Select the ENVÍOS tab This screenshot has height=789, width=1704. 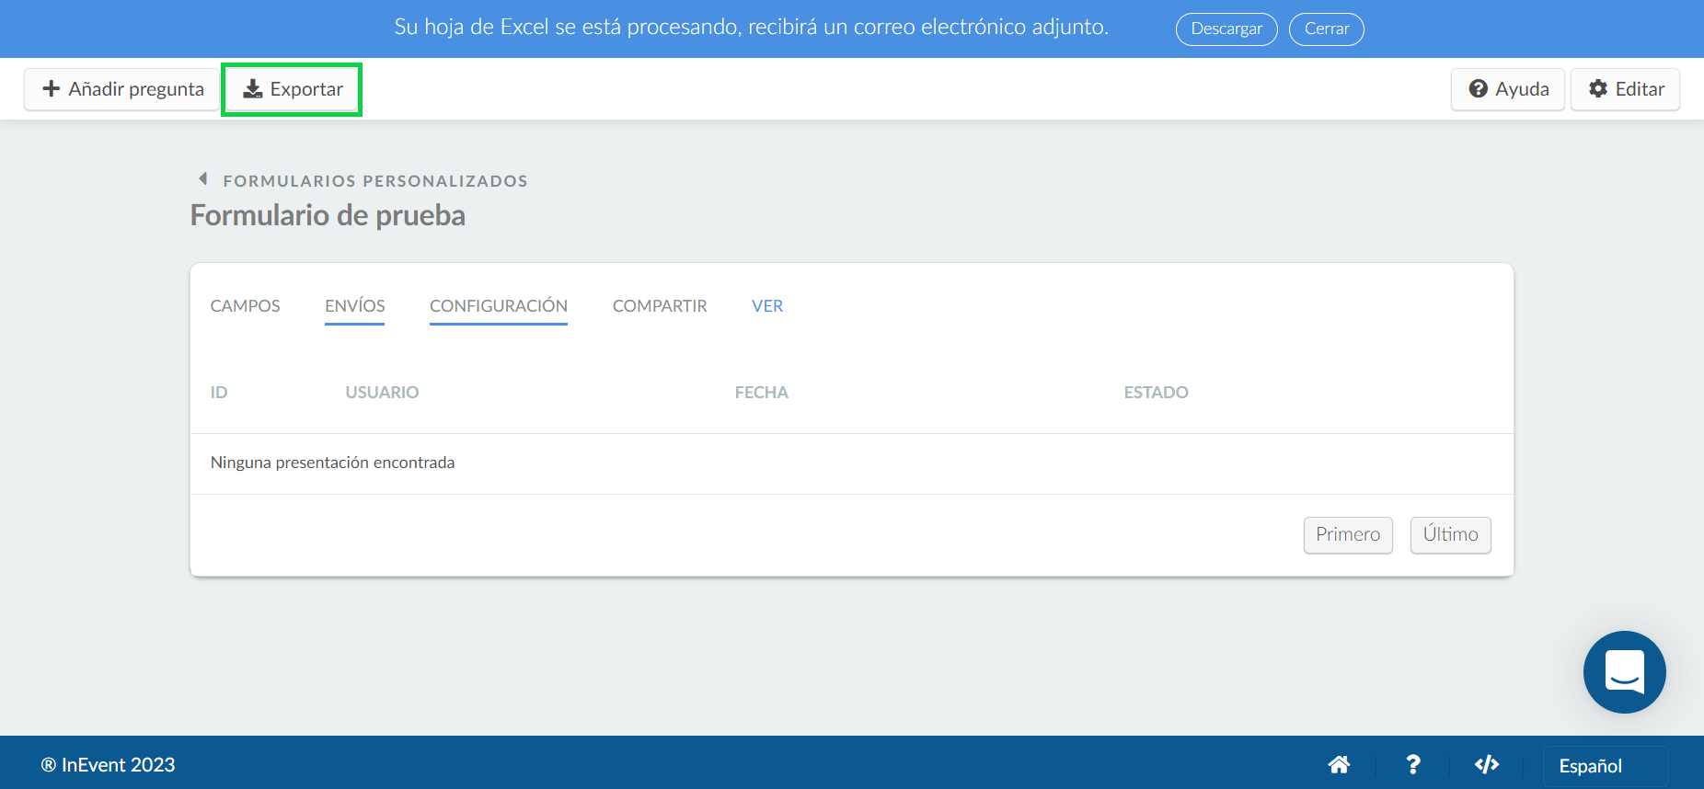click(355, 306)
